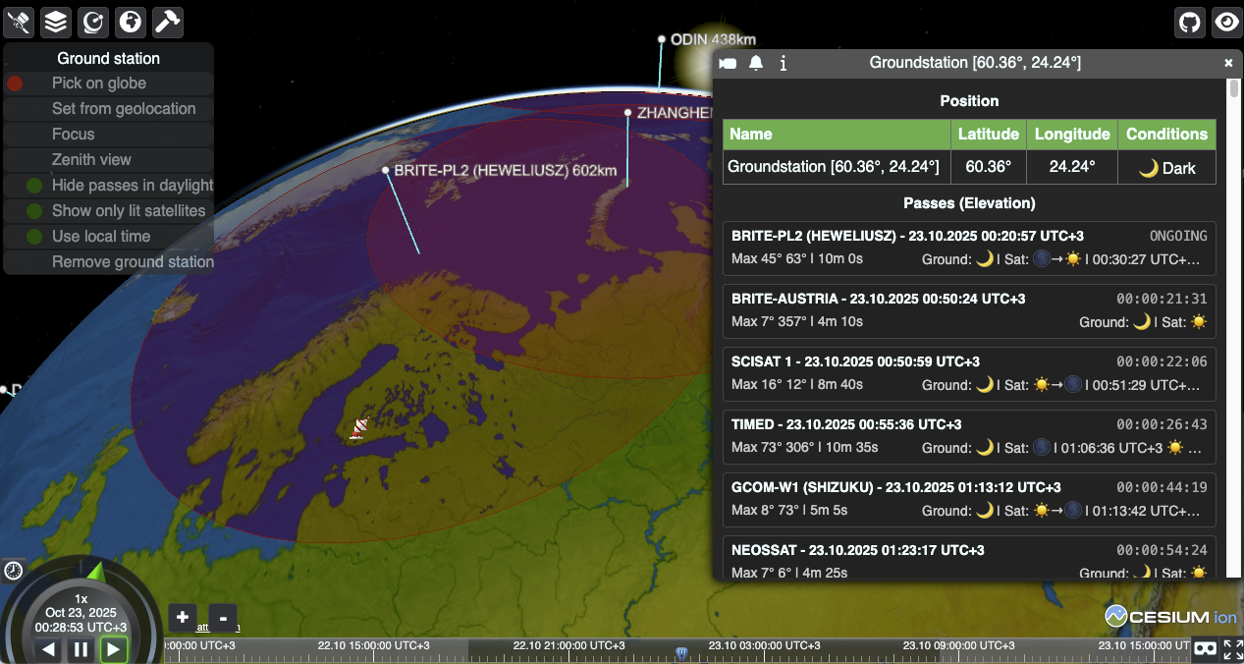Click the Longitude value 24.24°
Screen dimensions: 1244x664
[1072, 167]
